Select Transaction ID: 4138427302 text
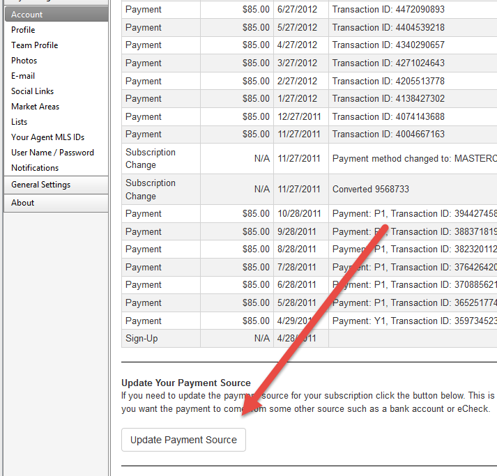The height and width of the screenshot is (476, 497). click(x=388, y=98)
